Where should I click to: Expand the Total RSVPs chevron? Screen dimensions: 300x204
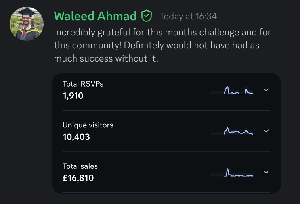click(x=266, y=90)
